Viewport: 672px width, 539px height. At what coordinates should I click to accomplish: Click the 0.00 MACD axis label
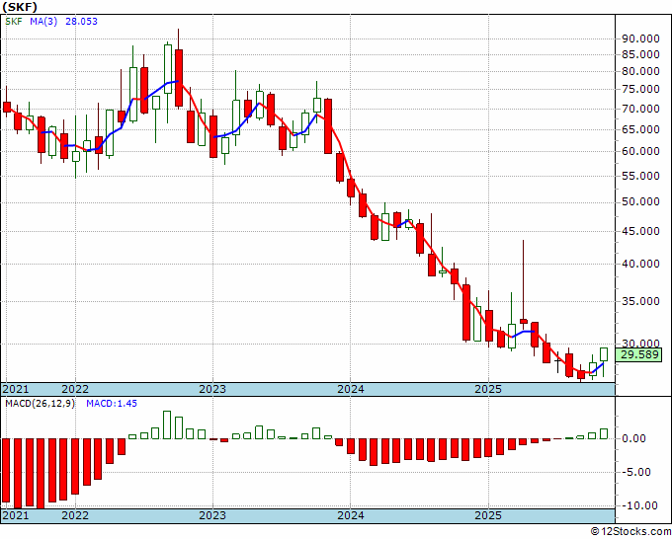pyautogui.click(x=632, y=438)
